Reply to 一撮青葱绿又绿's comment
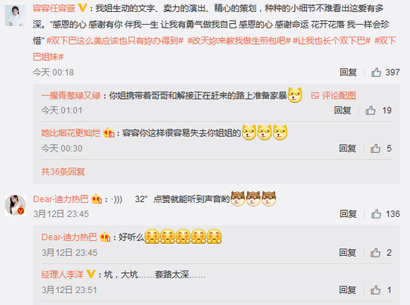The height and width of the screenshot is (305, 410). 342,110
